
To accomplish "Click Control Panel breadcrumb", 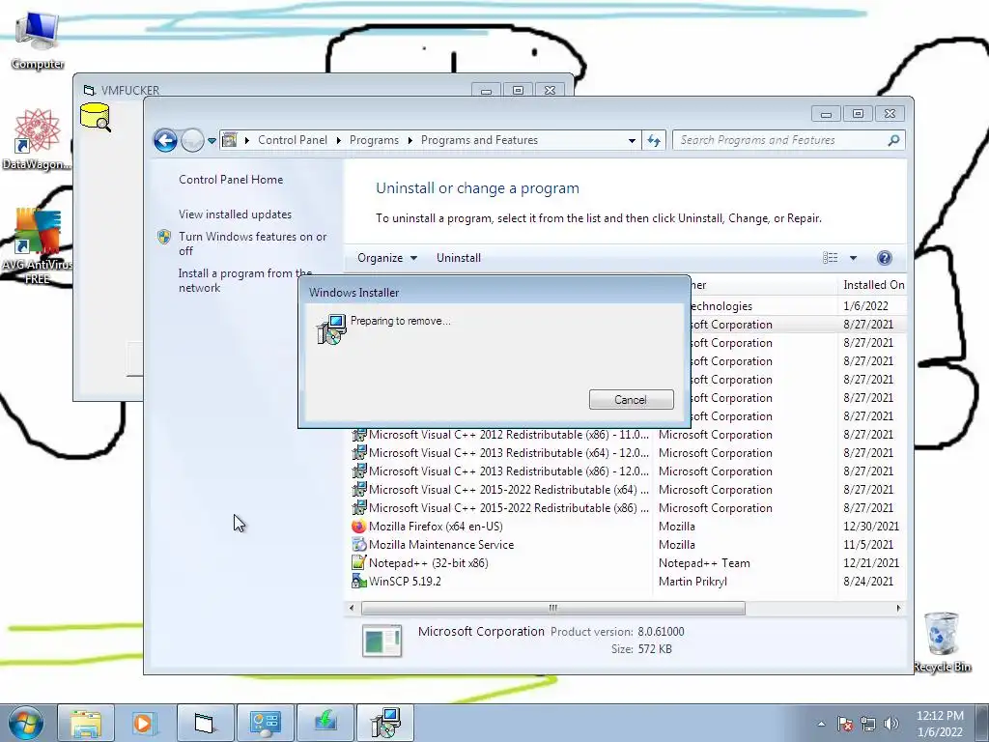I will [293, 140].
